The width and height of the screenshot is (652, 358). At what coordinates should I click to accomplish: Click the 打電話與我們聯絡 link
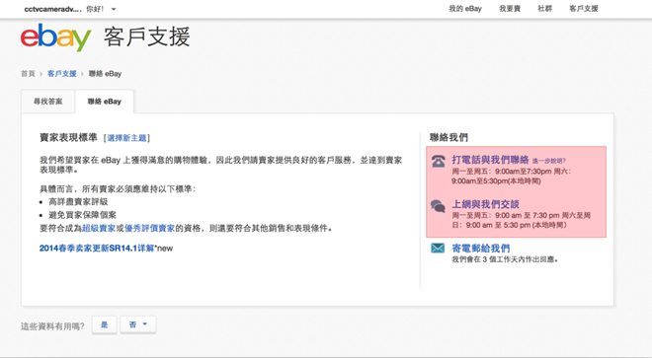490,160
